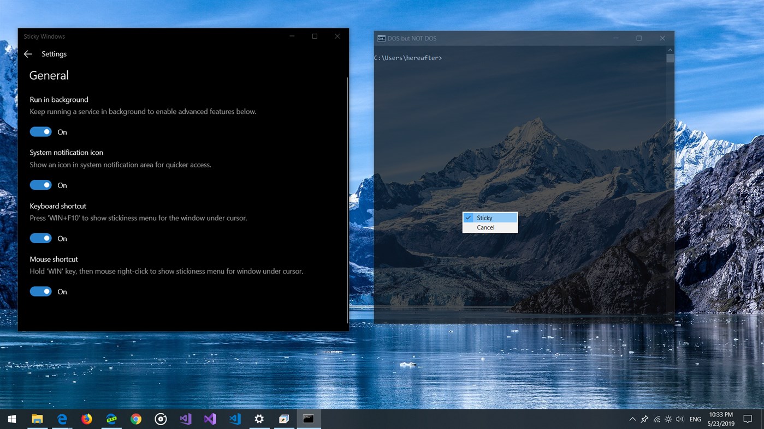Image resolution: width=764 pixels, height=429 pixels.
Task: Click the DOS but NOT DOS title bar icon
Action: click(381, 38)
